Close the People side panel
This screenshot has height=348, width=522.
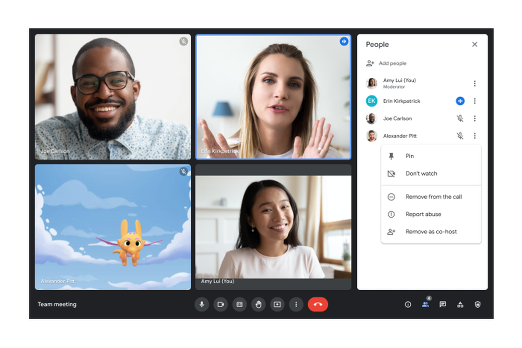475,45
